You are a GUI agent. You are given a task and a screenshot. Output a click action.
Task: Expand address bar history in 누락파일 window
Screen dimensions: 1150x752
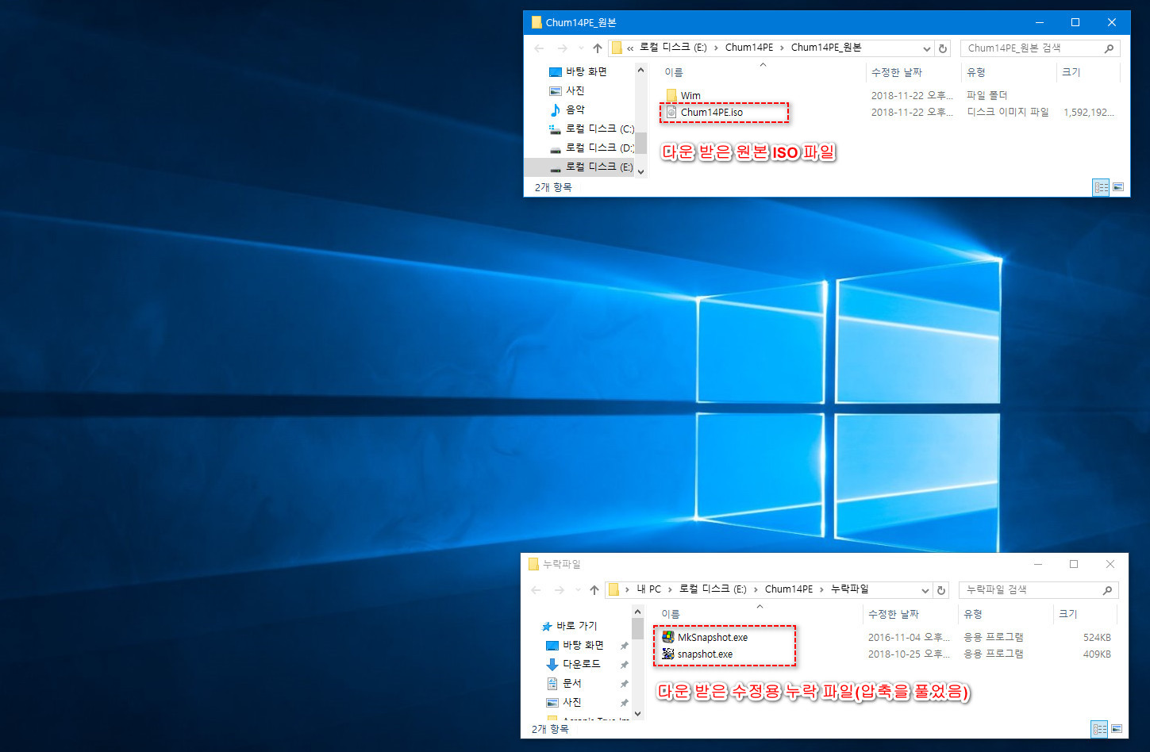click(x=925, y=590)
